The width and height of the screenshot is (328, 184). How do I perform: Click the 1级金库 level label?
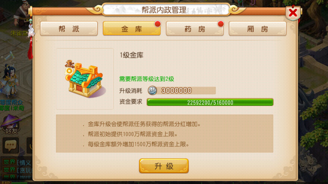click(x=132, y=55)
